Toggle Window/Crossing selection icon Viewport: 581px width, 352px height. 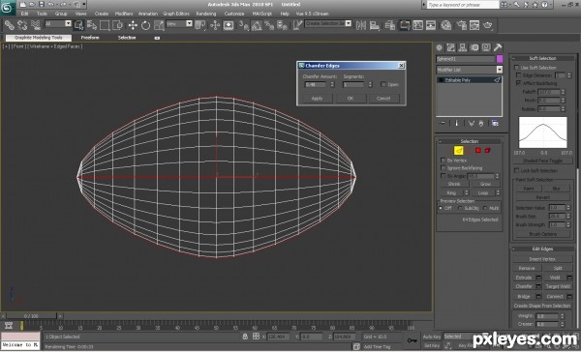(x=117, y=25)
